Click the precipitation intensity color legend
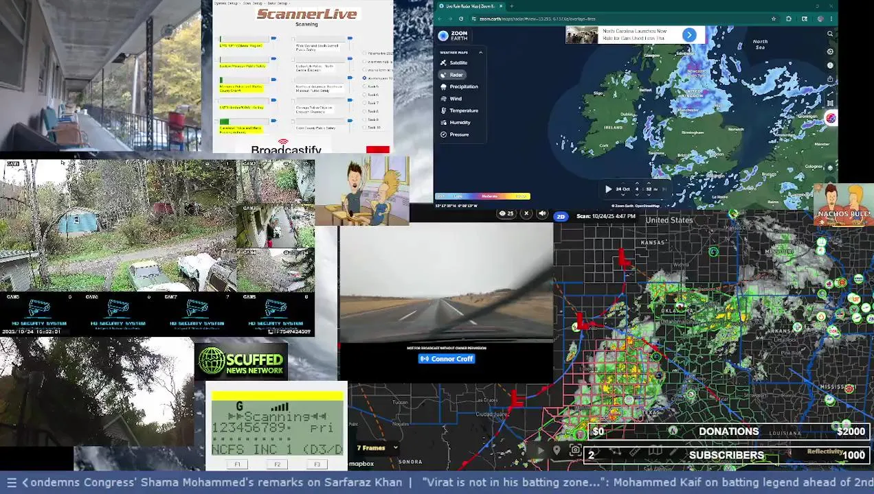 tap(482, 196)
